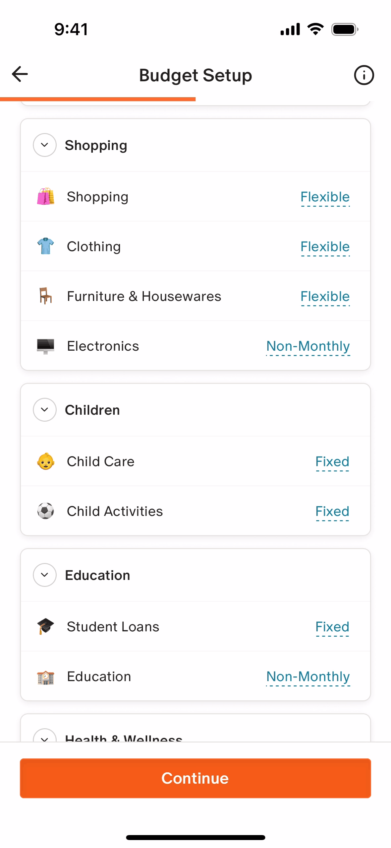Tap the shopping bags icon
391x848 pixels.
45,196
